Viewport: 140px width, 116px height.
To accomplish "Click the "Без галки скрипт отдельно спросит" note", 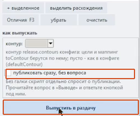I will (x=64, y=88).
